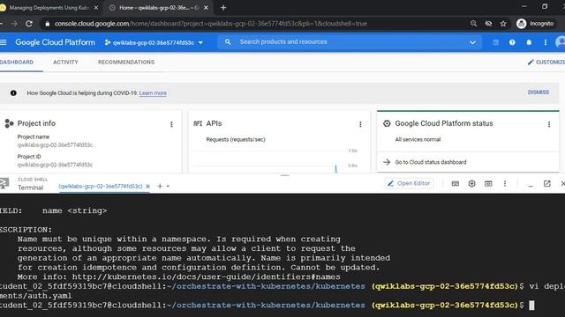Viewport: 565px width, 317px height.
Task: Switch to the ACTIVITY tab
Action: [65, 63]
